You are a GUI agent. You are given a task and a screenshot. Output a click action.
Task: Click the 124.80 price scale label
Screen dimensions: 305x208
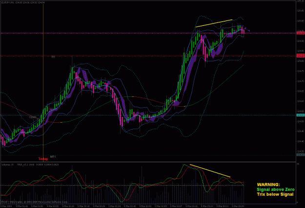pyautogui.click(x=300, y=61)
